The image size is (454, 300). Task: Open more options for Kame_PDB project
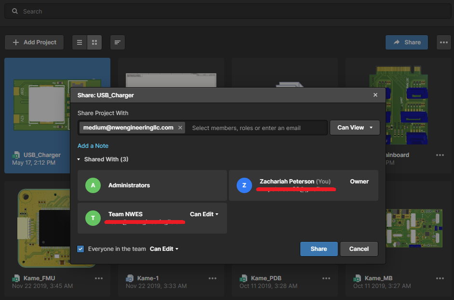pos(326,278)
